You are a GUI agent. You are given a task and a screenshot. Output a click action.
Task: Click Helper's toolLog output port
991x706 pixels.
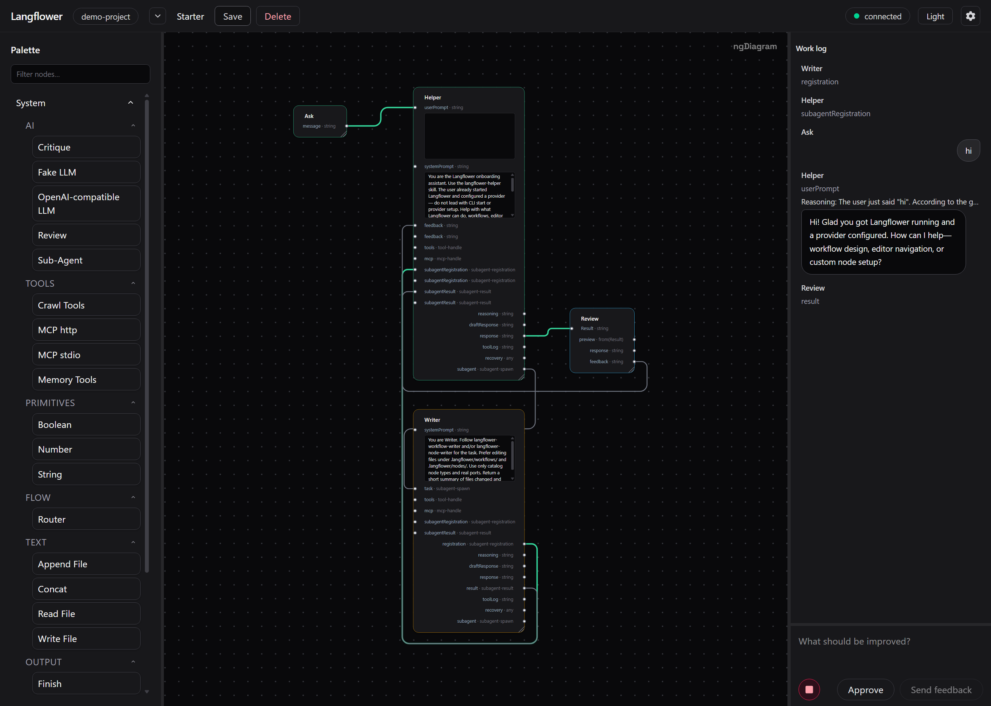click(524, 347)
